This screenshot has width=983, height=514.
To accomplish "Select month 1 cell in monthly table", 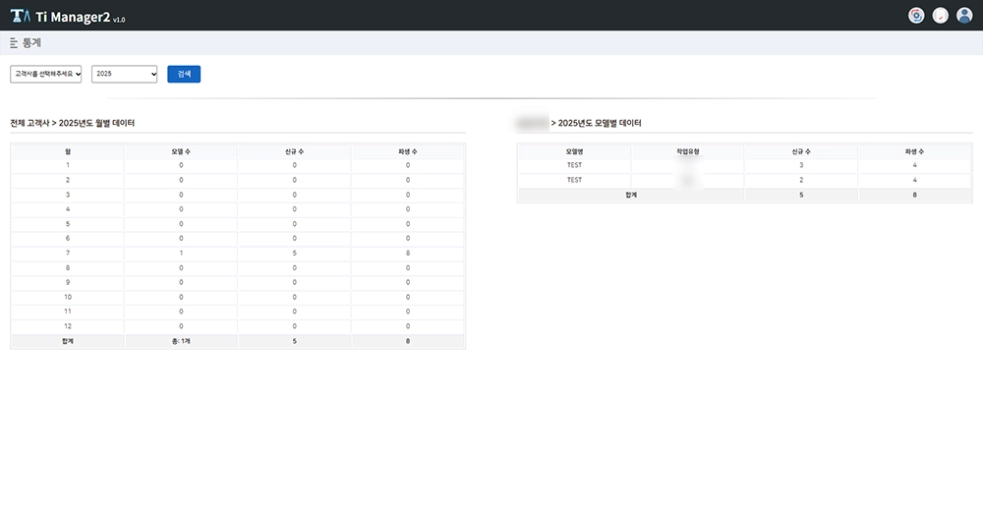I will [x=68, y=165].
